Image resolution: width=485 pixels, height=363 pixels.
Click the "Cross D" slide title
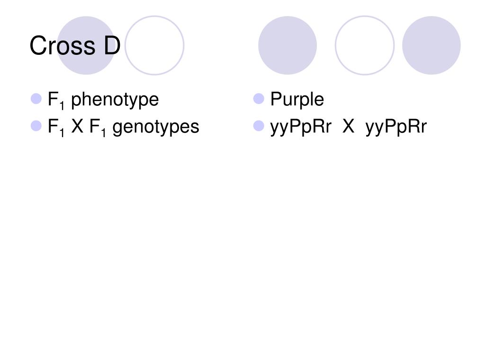(75, 45)
